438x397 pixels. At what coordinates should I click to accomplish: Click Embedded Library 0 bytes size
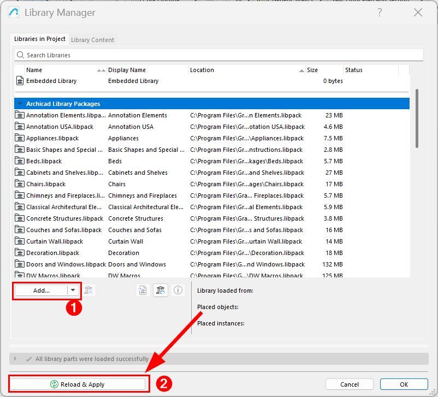(333, 81)
